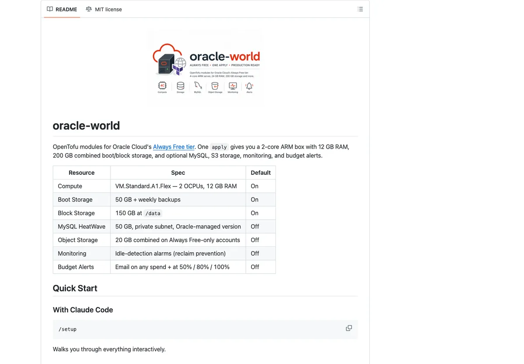
Task: Open the outline table of contents icon
Action: [360, 9]
